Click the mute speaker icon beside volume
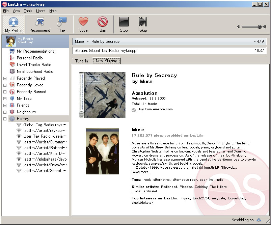The image size is (271, 225). (x=239, y=27)
